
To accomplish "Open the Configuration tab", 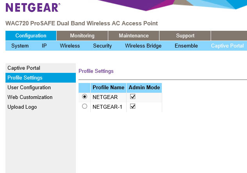I will pos(31,35).
